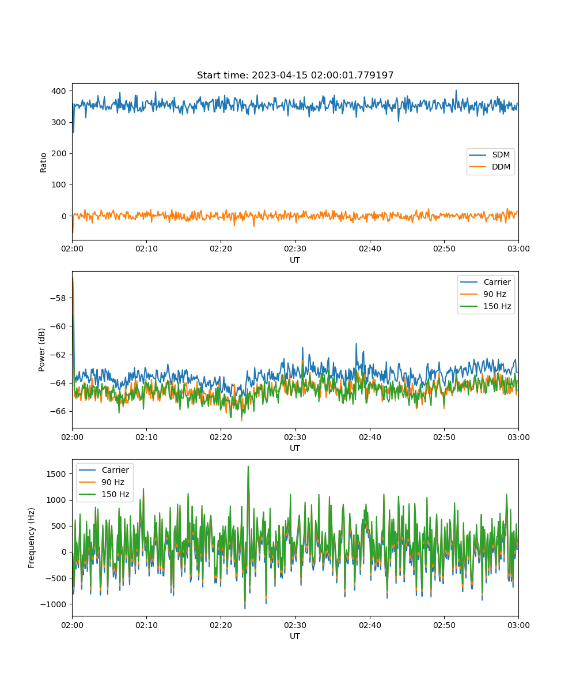
Task: Click the 500 tick on the Frequency axis
Action: [x=60, y=526]
